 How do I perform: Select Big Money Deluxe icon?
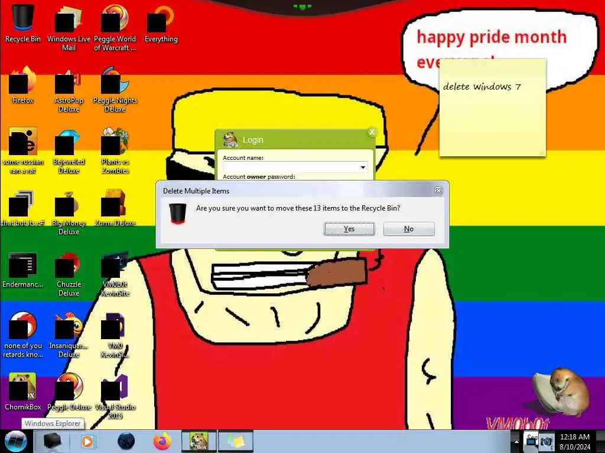click(x=69, y=212)
